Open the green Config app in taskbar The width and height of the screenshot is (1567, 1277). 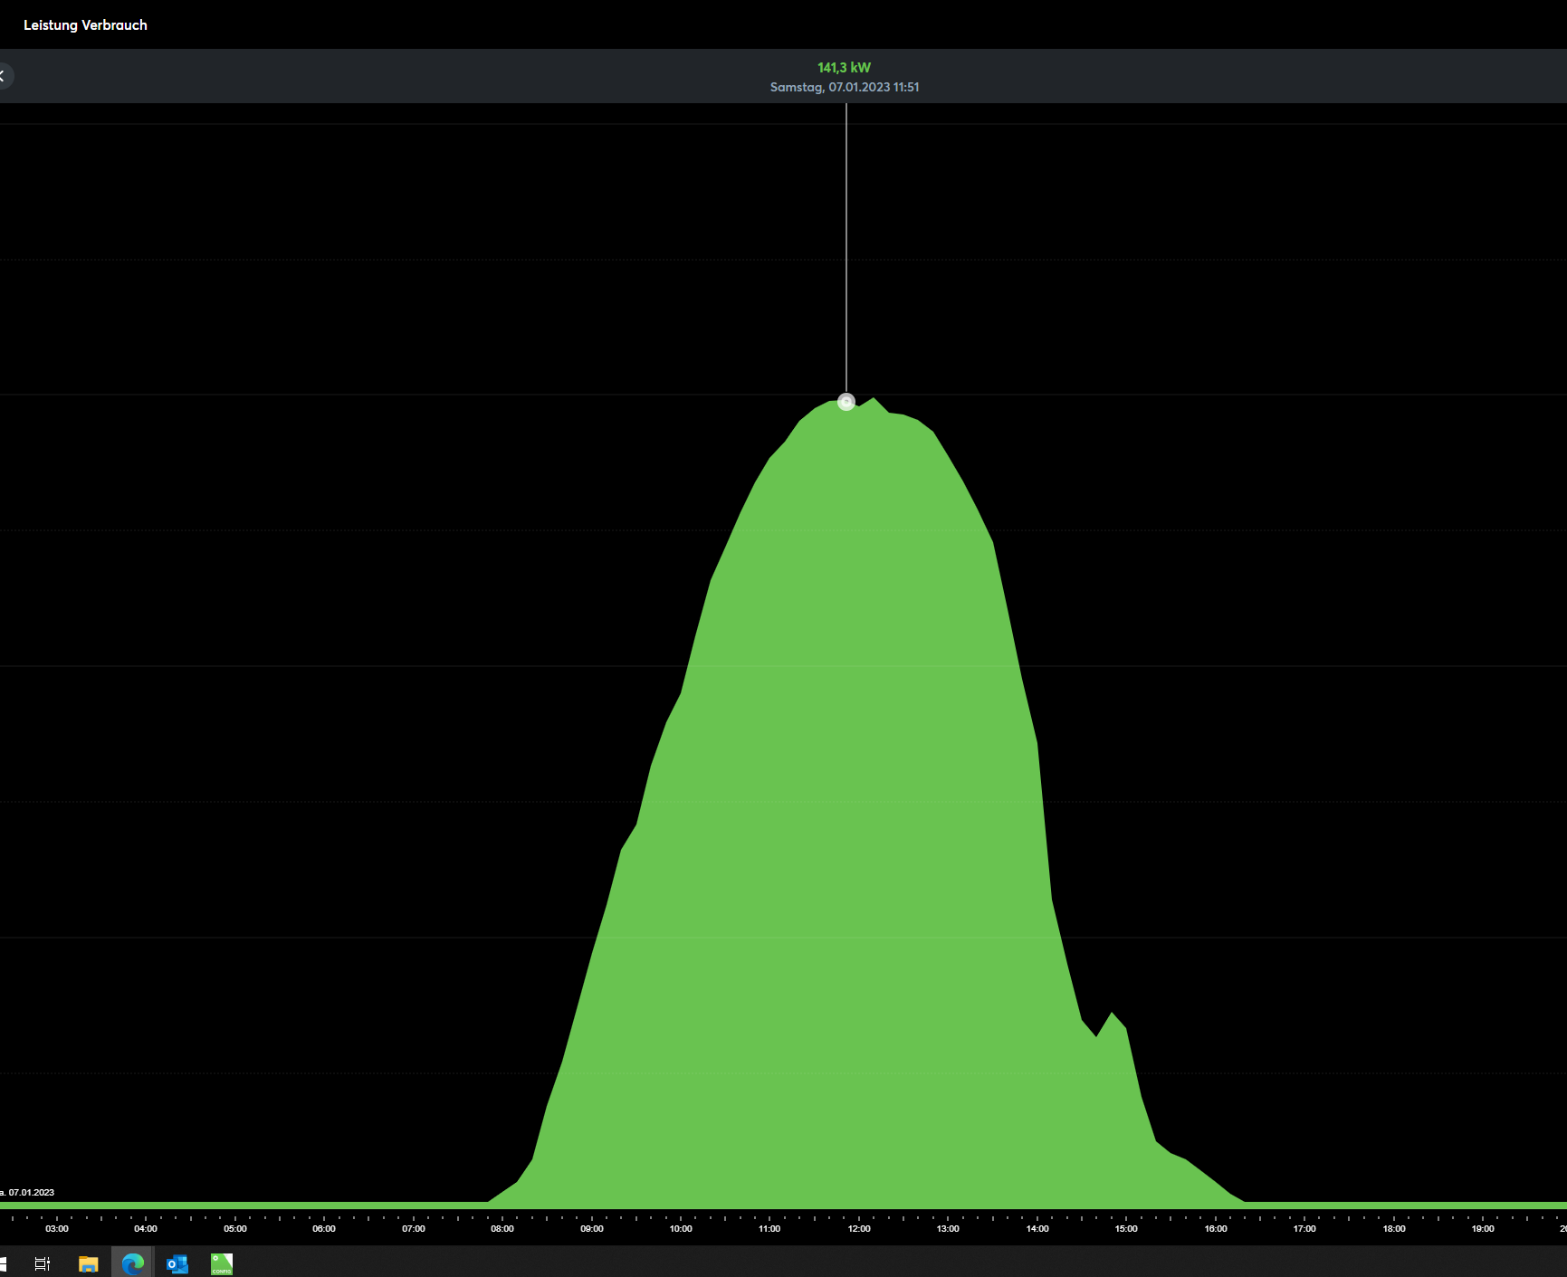click(x=222, y=1263)
